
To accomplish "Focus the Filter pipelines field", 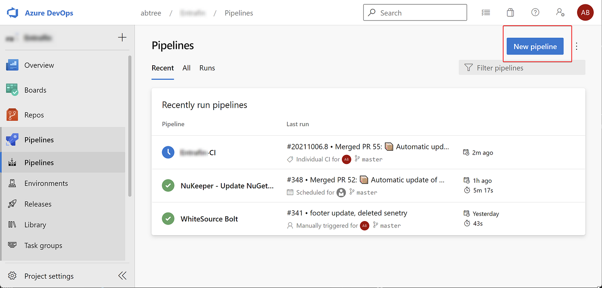I will point(522,68).
